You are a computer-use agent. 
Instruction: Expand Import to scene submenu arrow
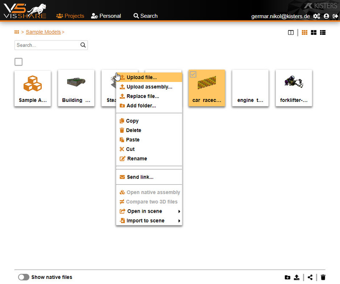click(179, 221)
